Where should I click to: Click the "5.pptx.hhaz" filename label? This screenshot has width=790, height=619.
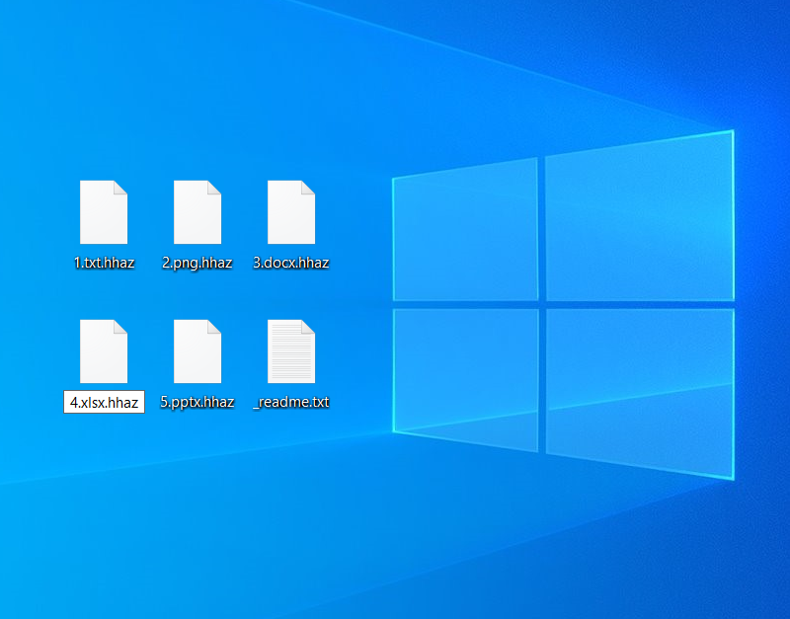[197, 402]
